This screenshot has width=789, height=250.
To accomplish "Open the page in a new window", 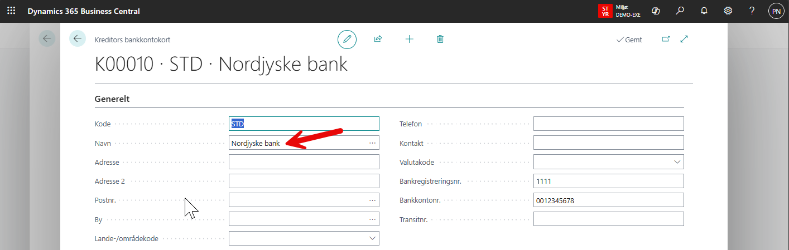I will (665, 39).
